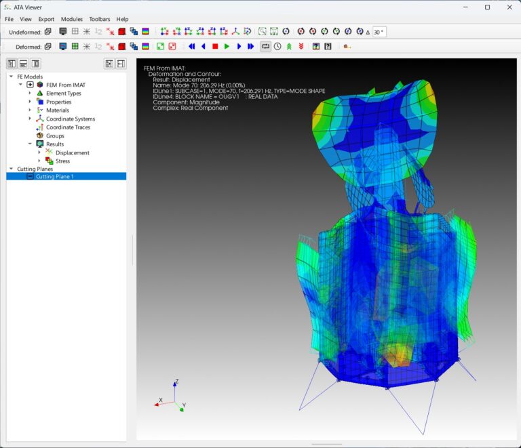Click fit-to-window zoom icon
Viewport: 521px width, 448px height.
274,32
